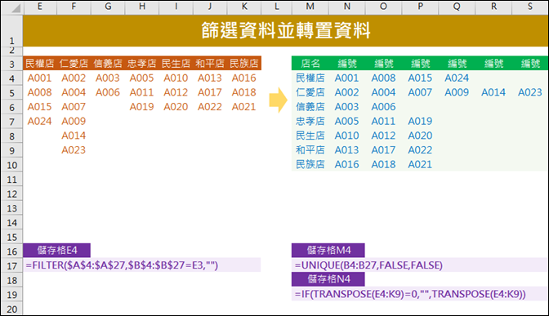The height and width of the screenshot is (316, 549).
Task: Select column H header
Action: pyautogui.click(x=142, y=7)
